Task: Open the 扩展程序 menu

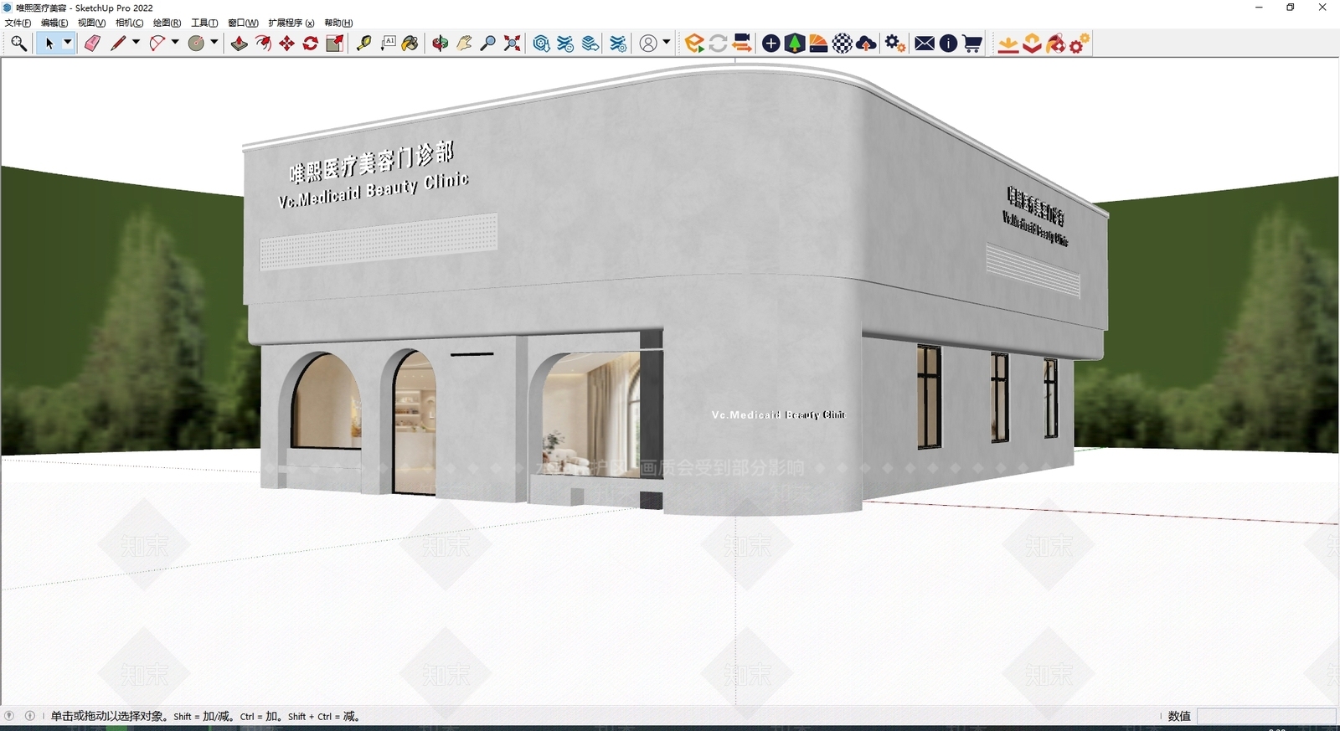Action: (x=291, y=23)
